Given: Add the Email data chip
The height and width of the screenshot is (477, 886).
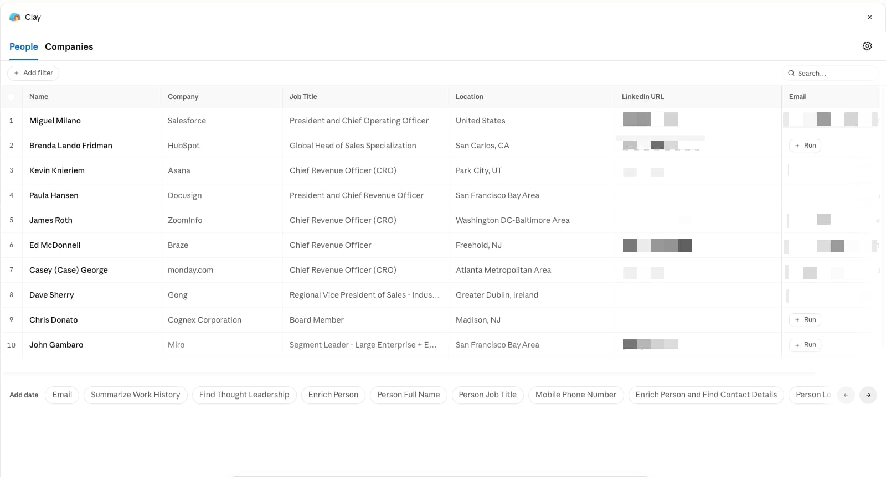Looking at the screenshot, I should (x=62, y=395).
